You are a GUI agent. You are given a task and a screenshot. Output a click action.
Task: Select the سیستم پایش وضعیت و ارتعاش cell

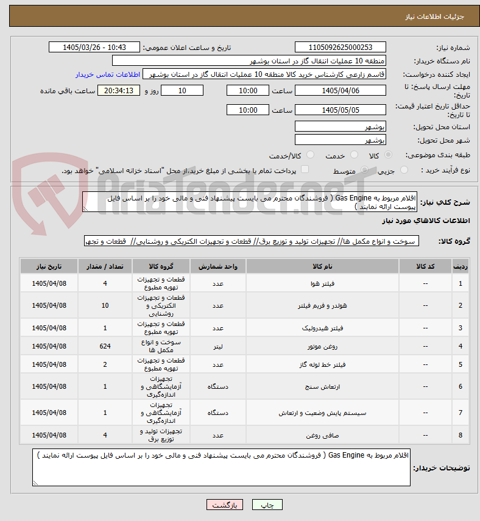[x=322, y=413]
